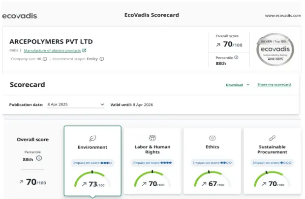305x199 pixels.
Task: Click the external link icon beside Manufacture of plastics products
Action: [84, 50]
